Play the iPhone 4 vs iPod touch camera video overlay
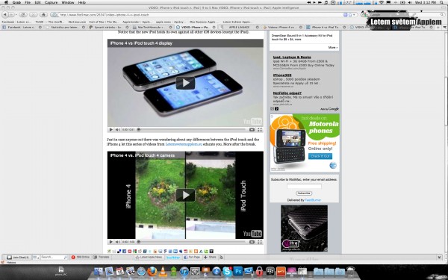The image size is (448, 280). point(185,195)
